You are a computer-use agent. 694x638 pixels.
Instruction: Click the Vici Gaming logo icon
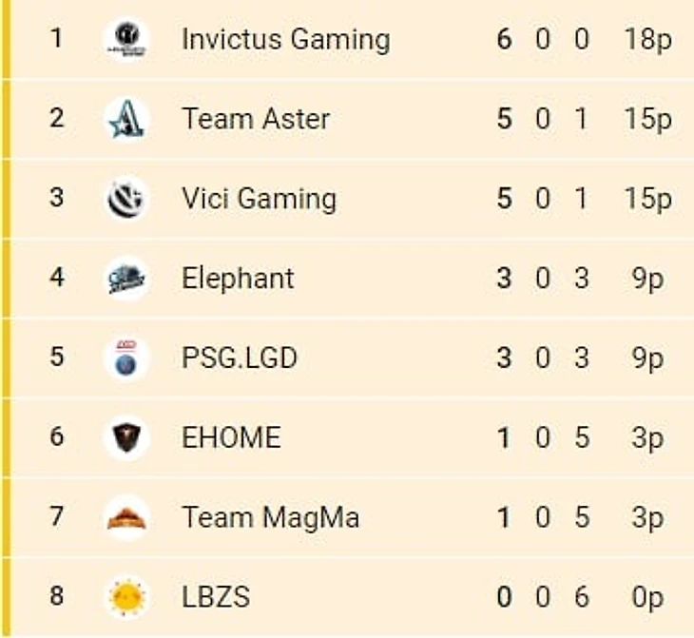tap(126, 199)
